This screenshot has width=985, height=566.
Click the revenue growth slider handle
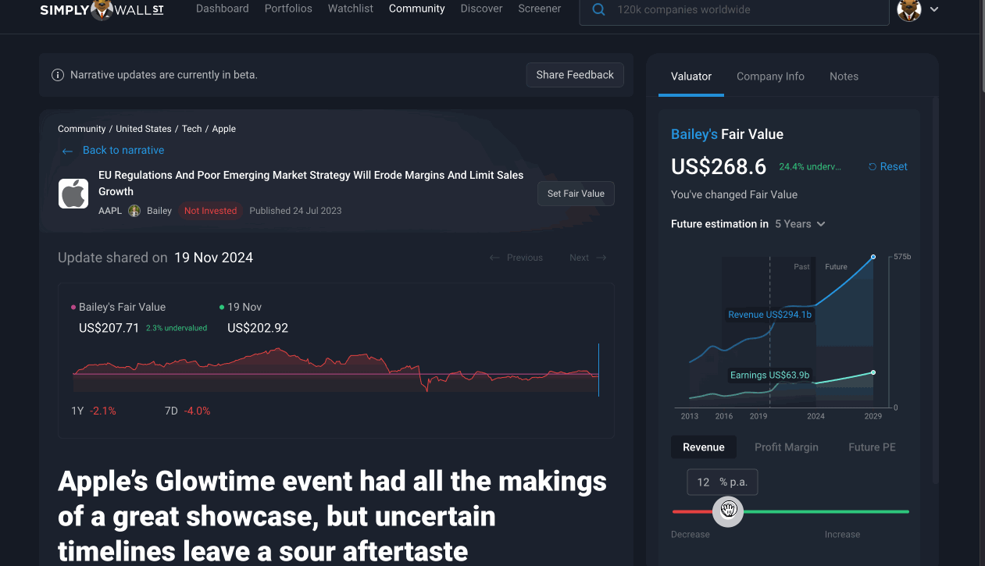tap(728, 511)
